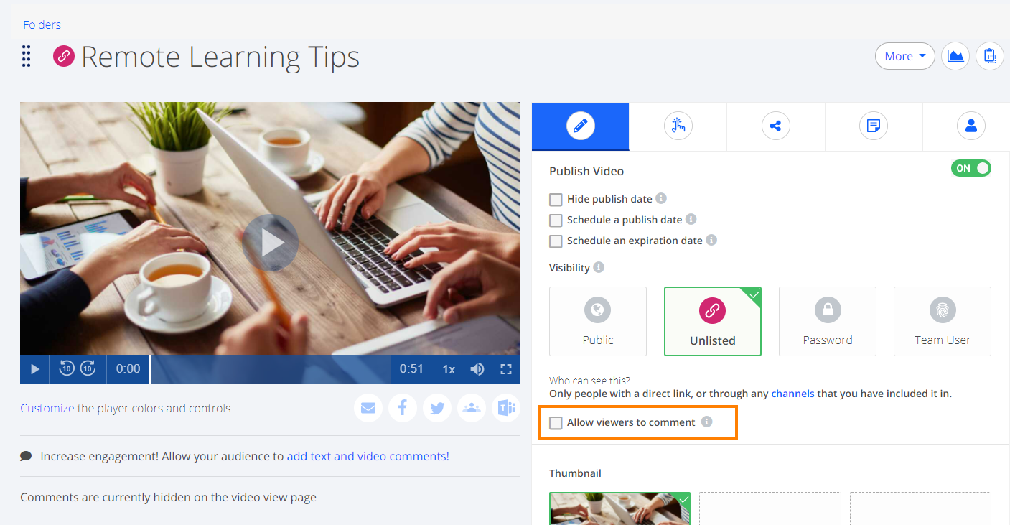
Task: Select the current video thumbnail image
Action: 620,508
